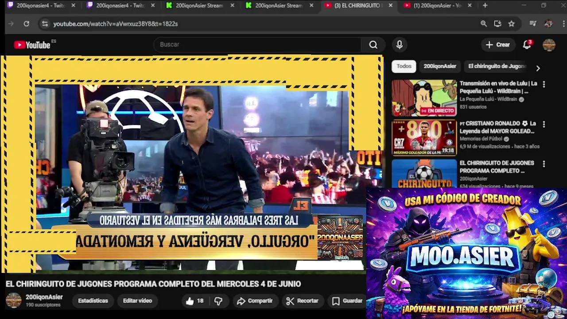Close the second 200iqonasier4 Twitch tab

153,5
